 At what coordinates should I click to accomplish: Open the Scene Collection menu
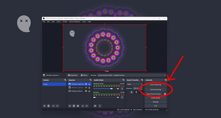pyautogui.click(x=75, y=22)
